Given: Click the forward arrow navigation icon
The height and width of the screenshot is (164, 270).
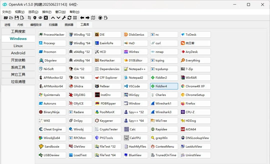Looking at the screenshot, I should pos(87,18).
